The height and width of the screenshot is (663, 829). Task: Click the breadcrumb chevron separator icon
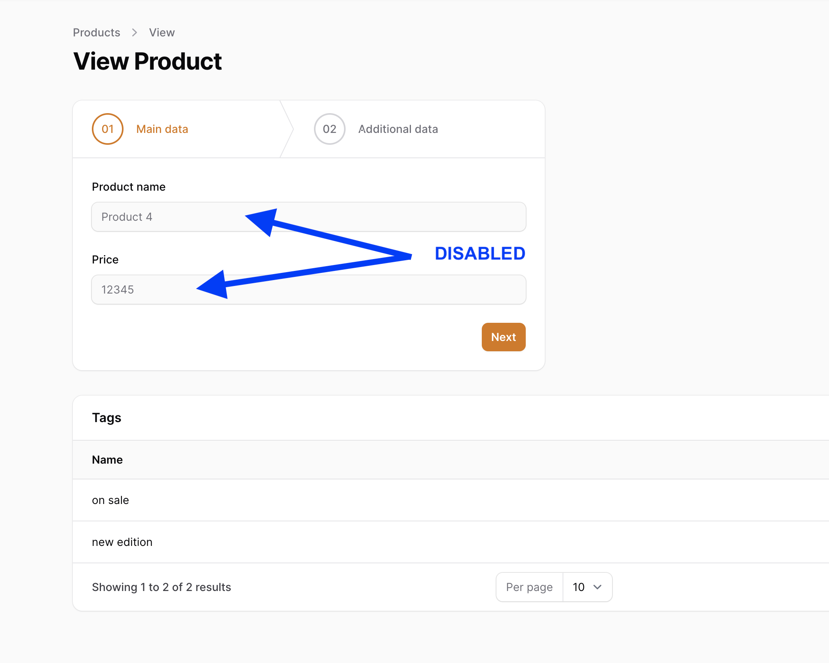coord(135,32)
